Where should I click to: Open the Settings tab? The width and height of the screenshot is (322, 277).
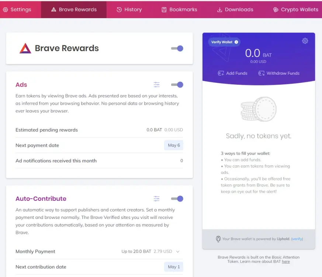pos(17,10)
